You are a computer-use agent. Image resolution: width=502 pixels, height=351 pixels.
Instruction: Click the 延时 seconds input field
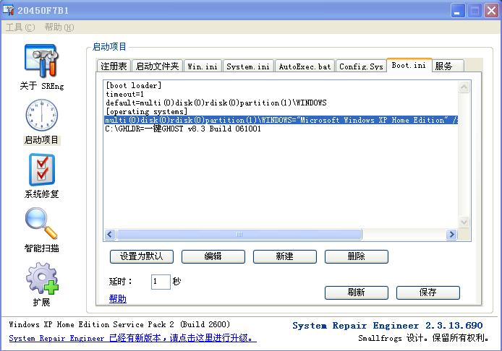(x=161, y=282)
